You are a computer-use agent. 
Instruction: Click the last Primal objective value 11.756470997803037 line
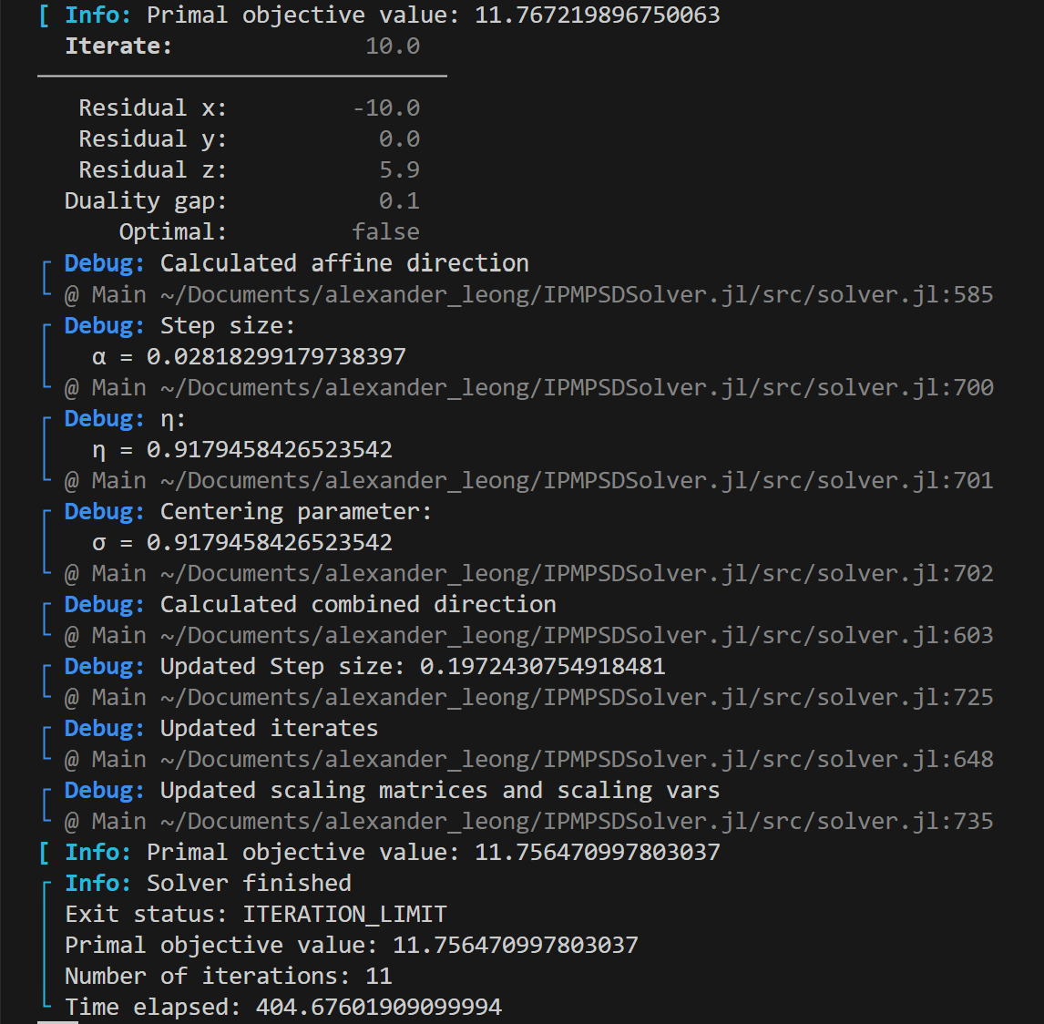point(352,945)
